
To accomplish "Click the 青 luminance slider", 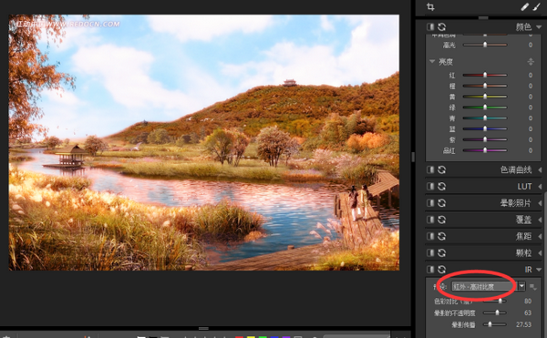I will coord(485,118).
